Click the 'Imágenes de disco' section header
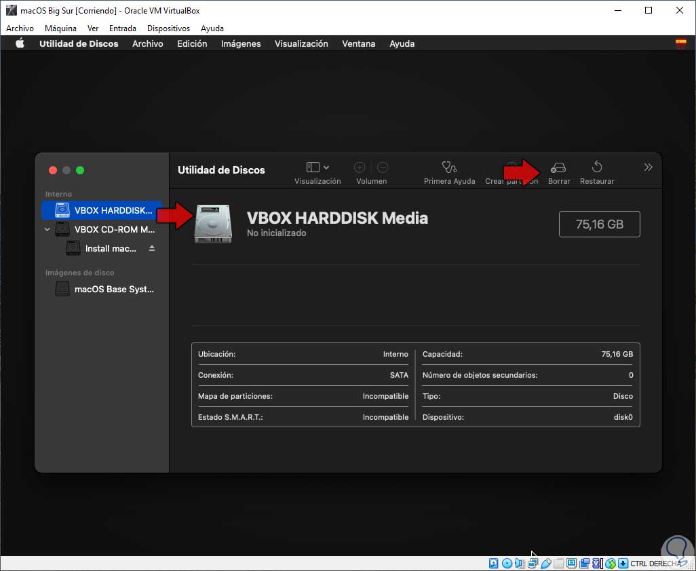The image size is (696, 571). tap(80, 273)
